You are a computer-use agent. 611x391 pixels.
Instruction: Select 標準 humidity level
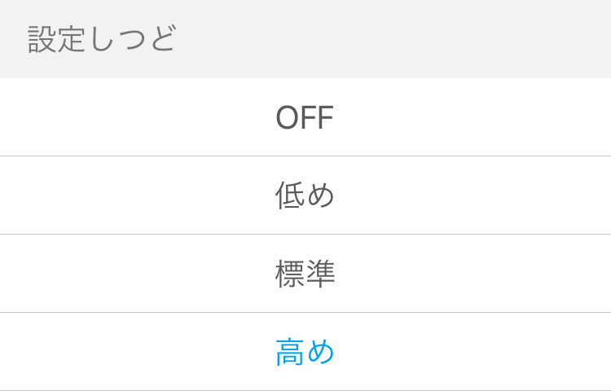coord(305,274)
